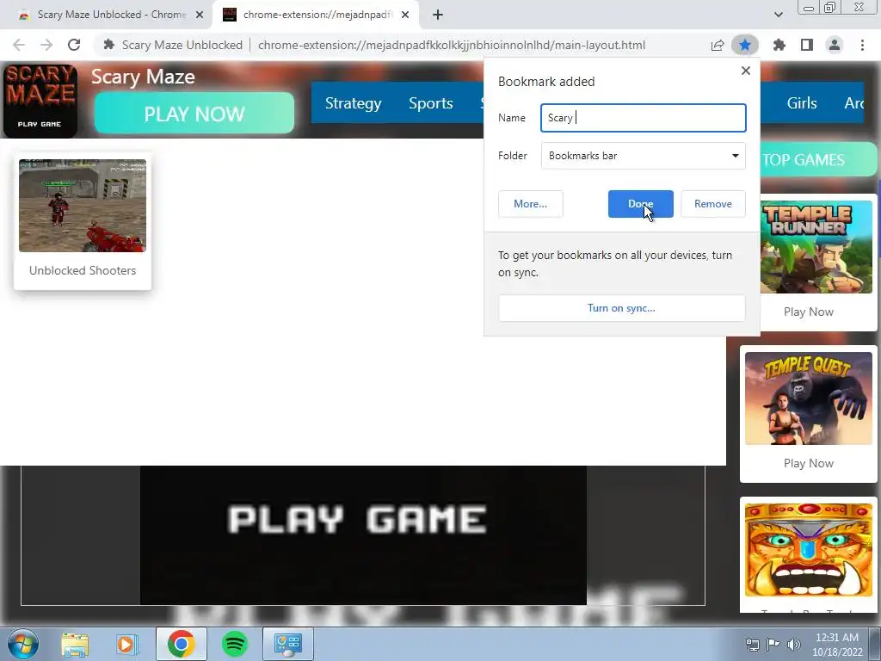This screenshot has height=661, width=881.
Task: Click the volume speaker tray icon
Action: (x=793, y=644)
